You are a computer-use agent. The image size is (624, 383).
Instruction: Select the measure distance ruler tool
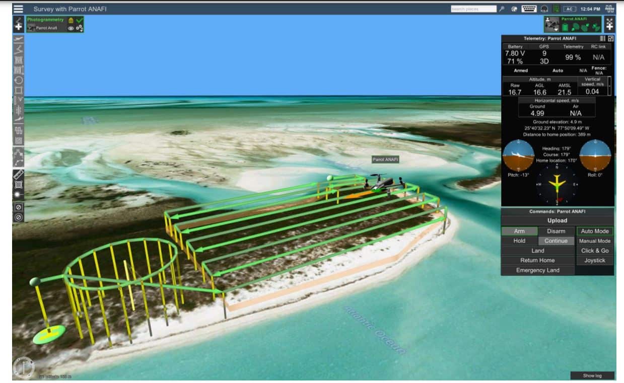pos(19,175)
